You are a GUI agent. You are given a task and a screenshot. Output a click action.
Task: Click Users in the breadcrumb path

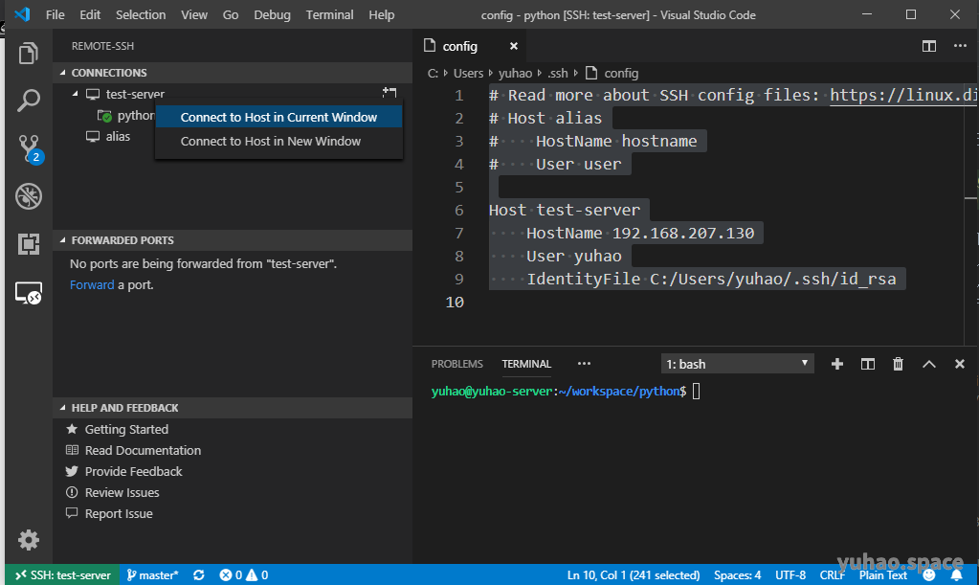tap(468, 73)
